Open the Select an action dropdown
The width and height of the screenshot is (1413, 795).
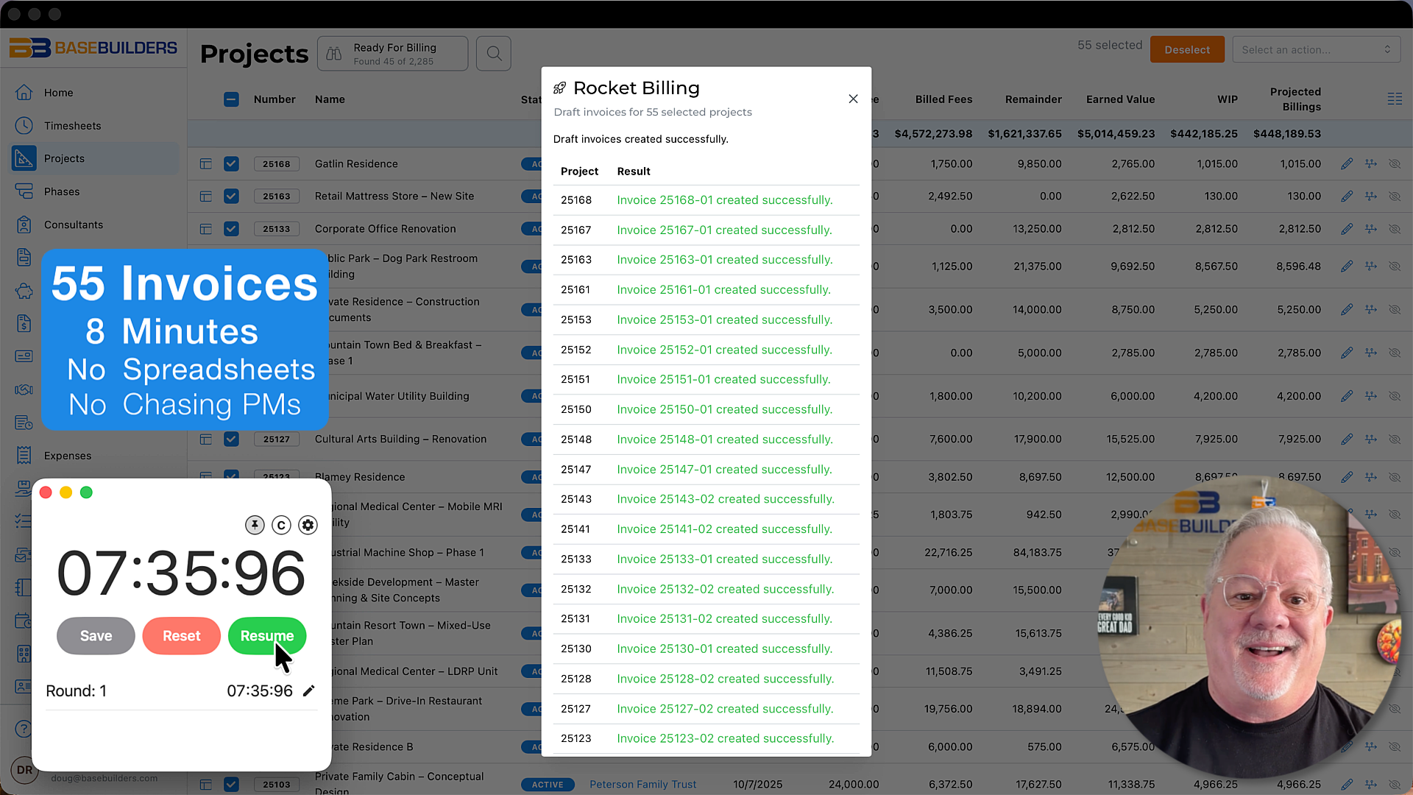1317,49
